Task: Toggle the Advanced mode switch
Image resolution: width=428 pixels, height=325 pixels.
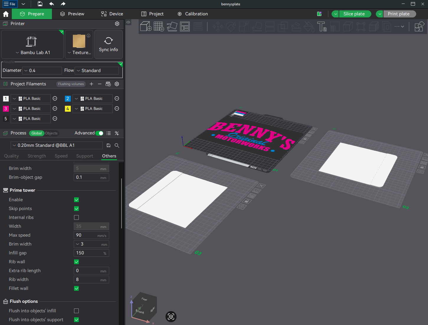Action: 99,133
